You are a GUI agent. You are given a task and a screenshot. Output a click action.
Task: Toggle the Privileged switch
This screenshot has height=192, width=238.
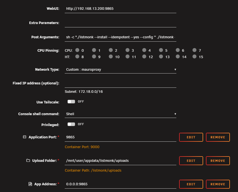pyautogui.click(x=71, y=124)
